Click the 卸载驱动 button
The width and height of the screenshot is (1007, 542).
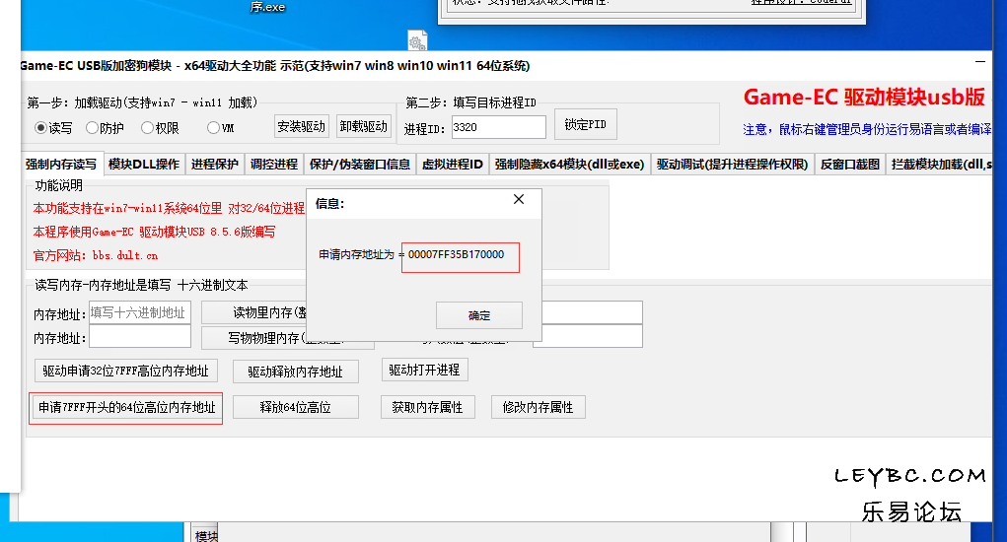pyautogui.click(x=364, y=126)
